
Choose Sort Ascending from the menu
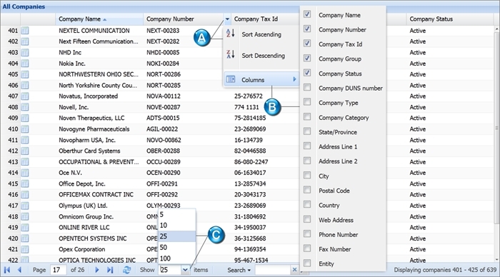(261, 34)
